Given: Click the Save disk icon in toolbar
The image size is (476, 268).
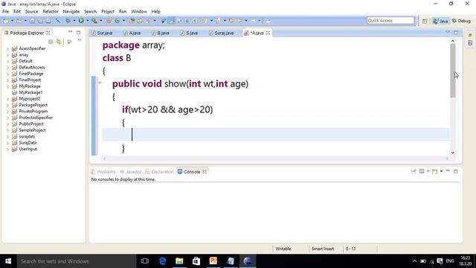Looking at the screenshot, I should click(x=32, y=21).
